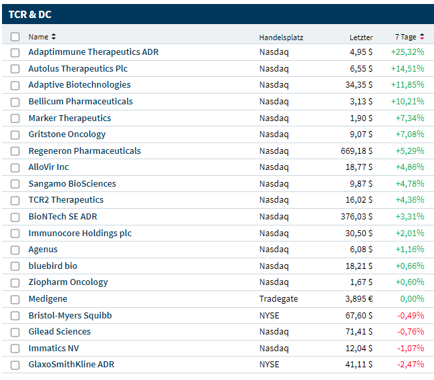The height and width of the screenshot is (380, 434).
Task: Toggle the select-all checkbox in header
Action: click(x=15, y=37)
